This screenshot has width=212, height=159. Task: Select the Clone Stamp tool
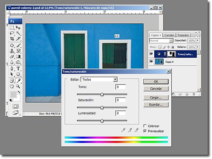tap(12, 51)
